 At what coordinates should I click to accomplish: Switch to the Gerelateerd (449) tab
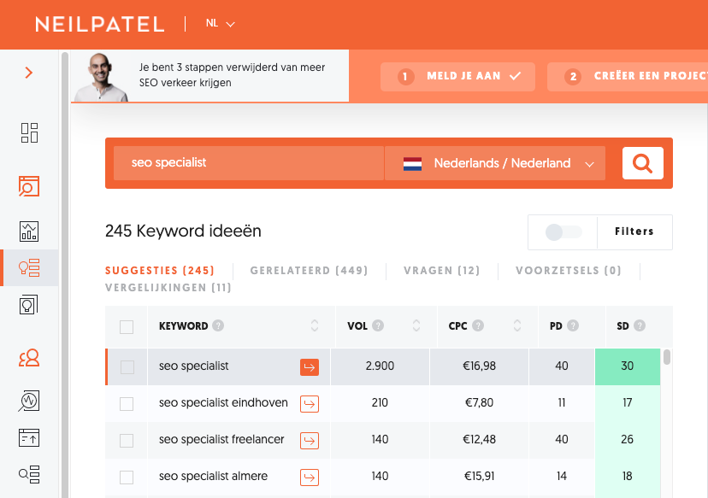pyautogui.click(x=309, y=271)
